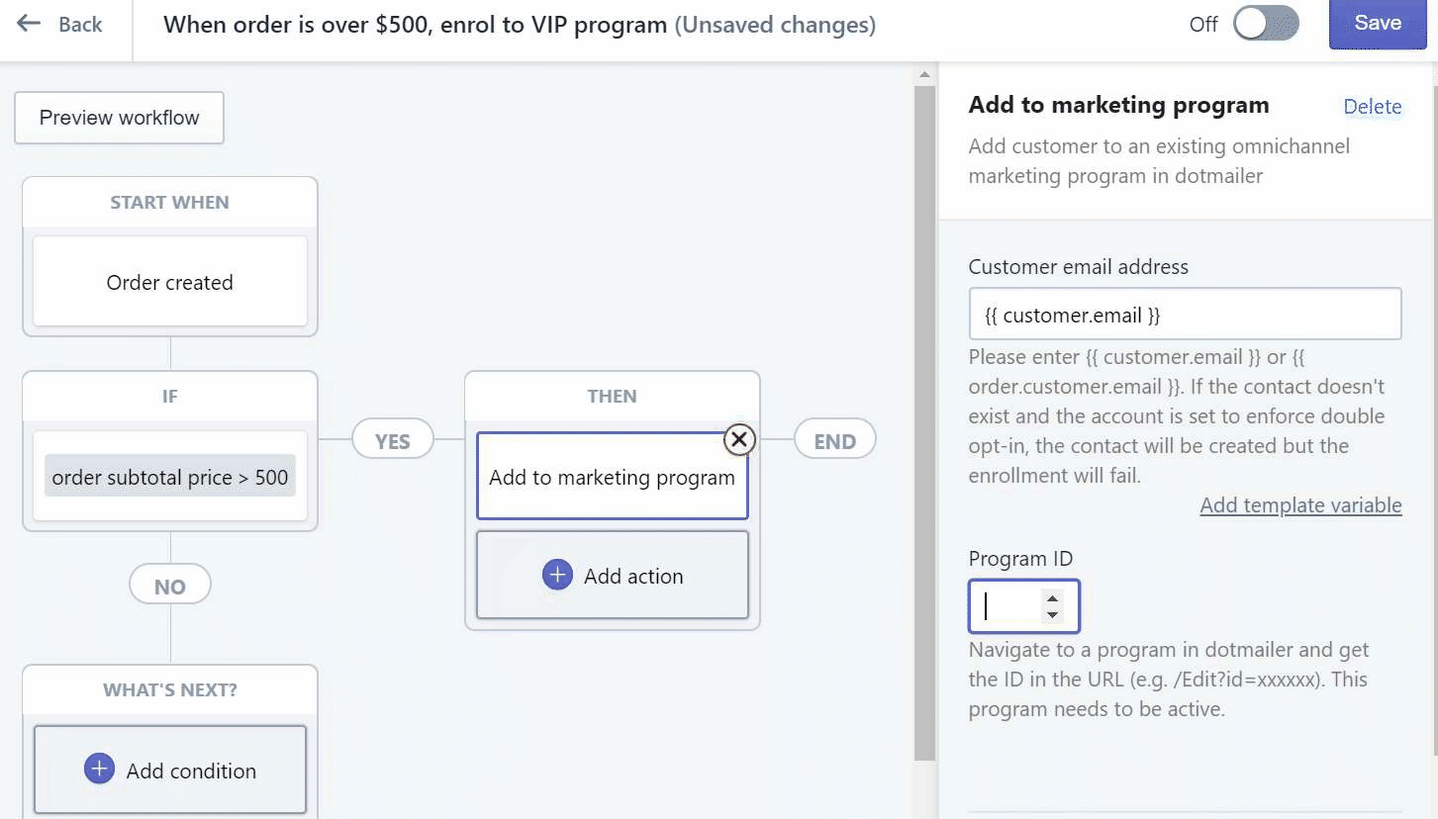Click the plus icon beside Add condition
1438x819 pixels.
pos(99,770)
